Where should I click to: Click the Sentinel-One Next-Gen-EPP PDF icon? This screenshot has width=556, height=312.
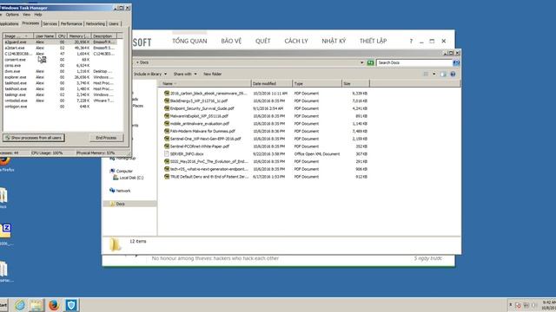click(x=166, y=139)
